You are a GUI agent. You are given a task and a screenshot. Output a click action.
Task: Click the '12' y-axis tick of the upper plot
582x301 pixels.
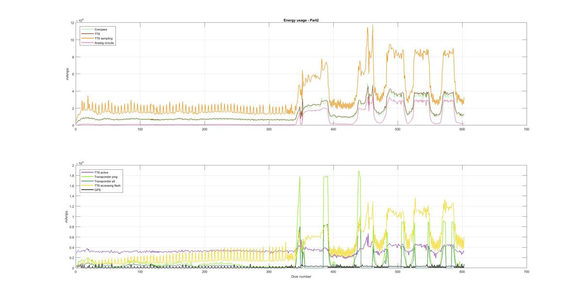72,23
